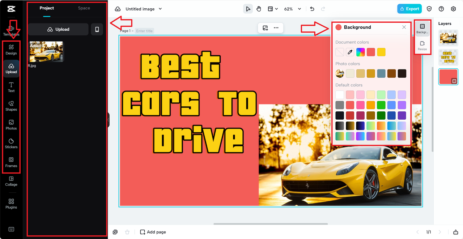Open the Collage sidebar panel

tap(11, 181)
